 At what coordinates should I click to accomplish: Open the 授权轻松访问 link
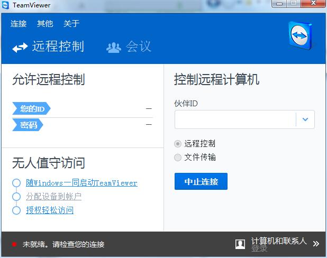pyautogui.click(x=50, y=210)
